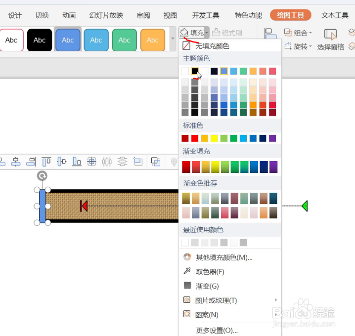
Task: Click the woven texture rectangle on slide
Action: click(x=112, y=206)
